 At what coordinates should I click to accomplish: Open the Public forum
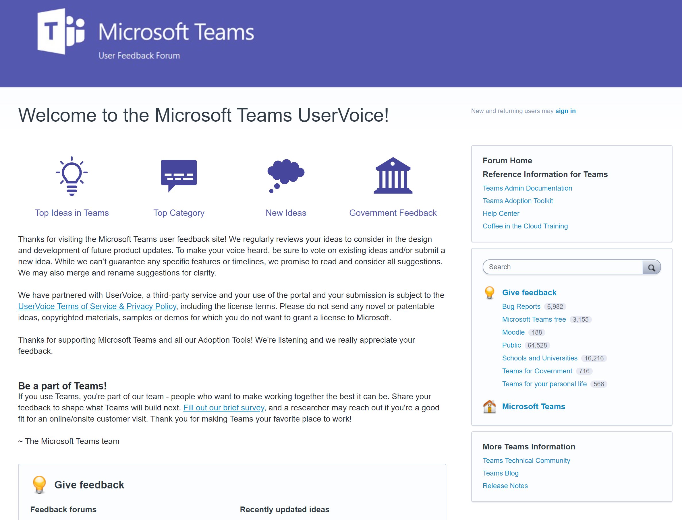click(x=512, y=345)
